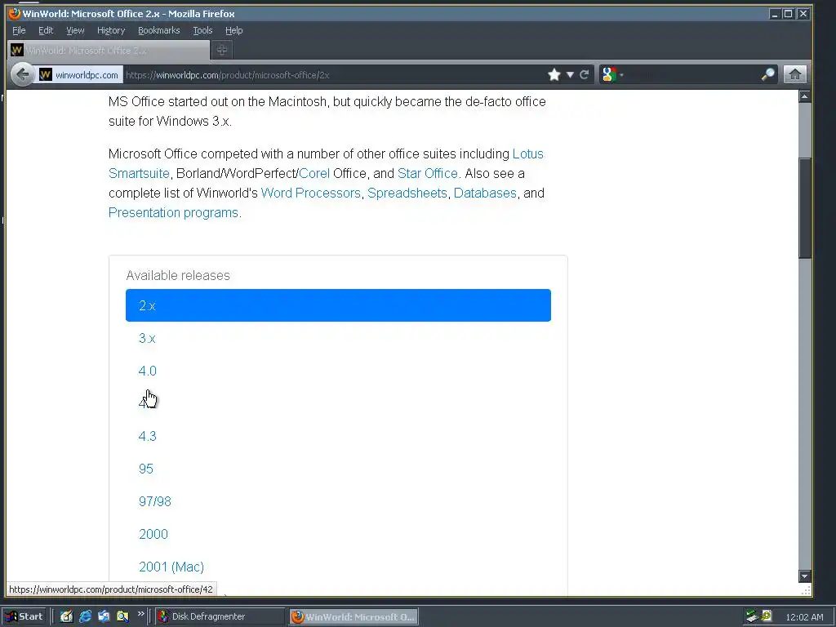Open the Help menu

coord(233,30)
